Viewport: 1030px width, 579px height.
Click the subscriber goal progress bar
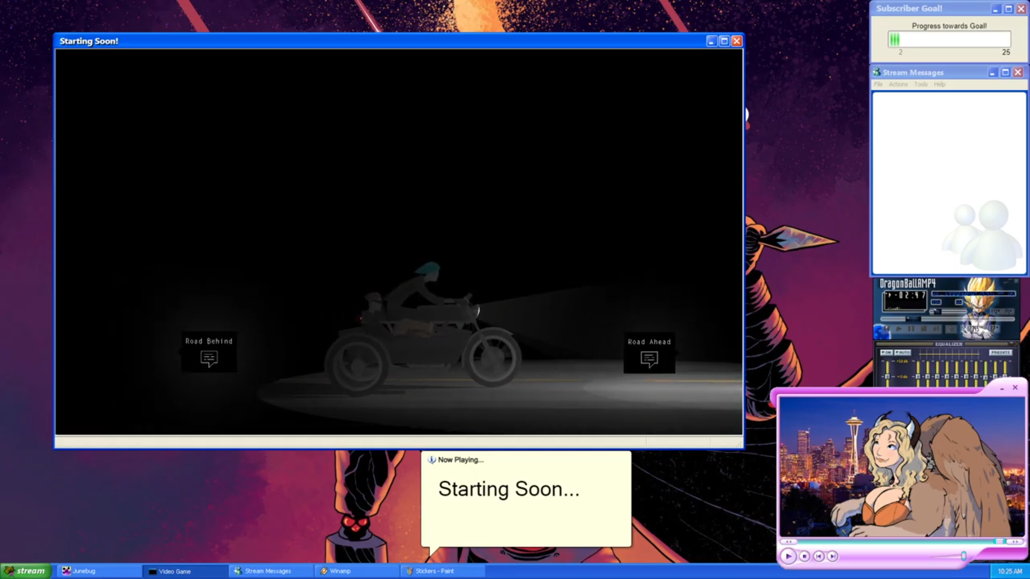click(x=949, y=39)
